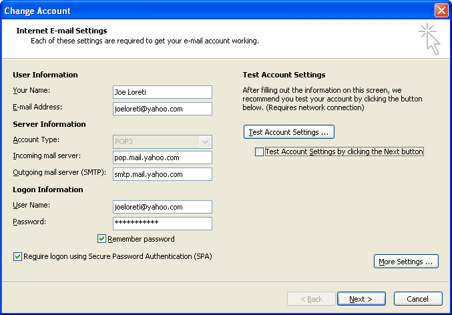Click the grayed-out Back button

pyautogui.click(x=311, y=299)
